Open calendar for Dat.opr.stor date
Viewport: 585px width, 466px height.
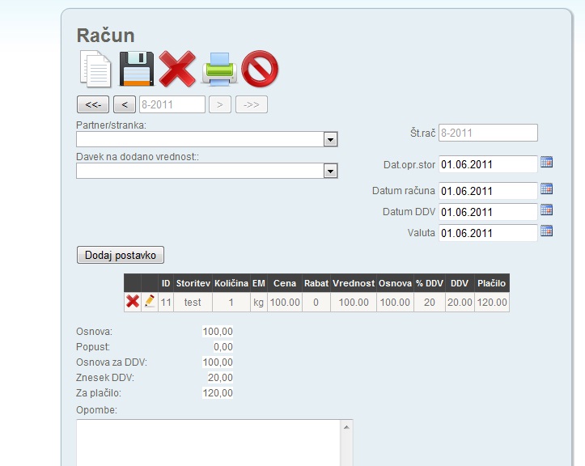coord(547,163)
